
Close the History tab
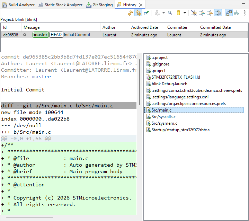click(x=141, y=5)
